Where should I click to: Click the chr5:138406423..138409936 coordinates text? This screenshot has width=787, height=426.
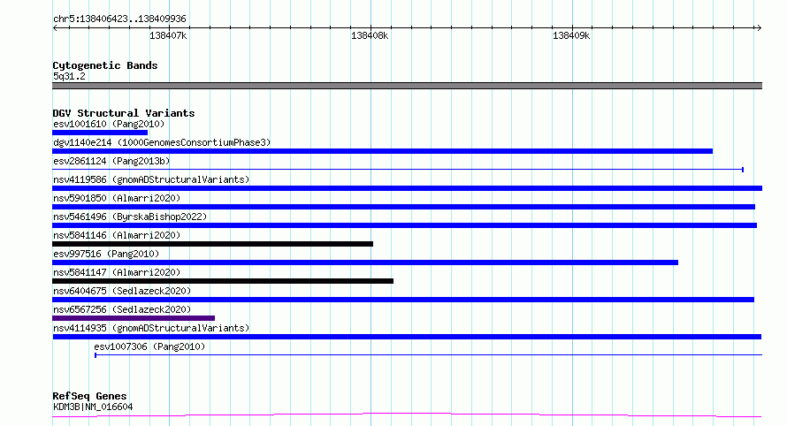click(119, 19)
